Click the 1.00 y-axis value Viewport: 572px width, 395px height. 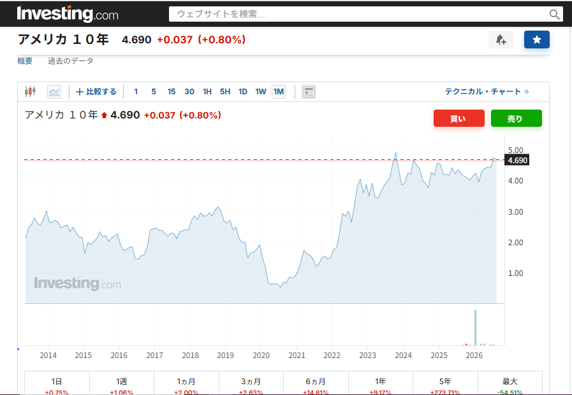coord(515,273)
